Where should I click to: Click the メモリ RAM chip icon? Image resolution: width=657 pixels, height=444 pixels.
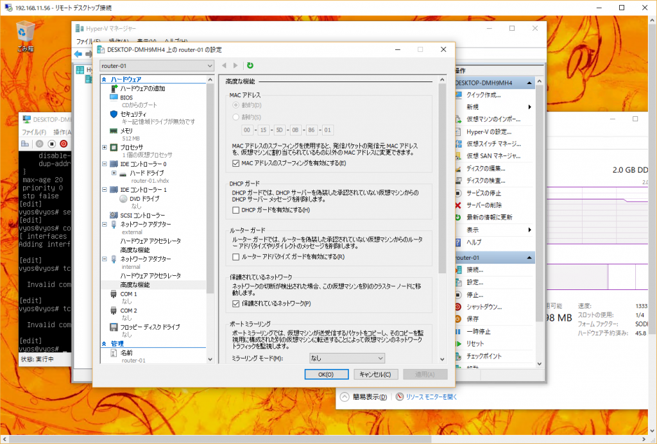114,131
